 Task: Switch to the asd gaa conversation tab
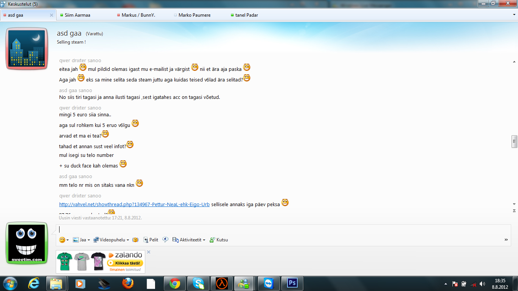pyautogui.click(x=28, y=15)
